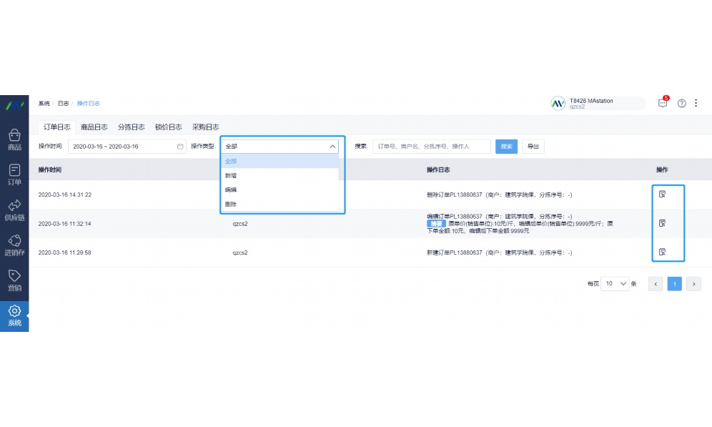Image resolution: width=712 pixels, height=427 pixels.
Task: Click the 导出 button
Action: (534, 146)
